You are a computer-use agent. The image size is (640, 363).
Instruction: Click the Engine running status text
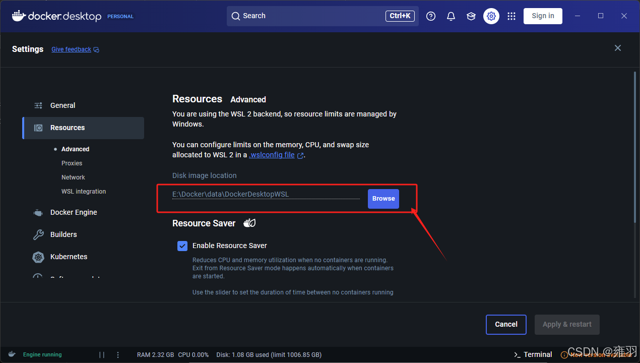click(x=42, y=355)
